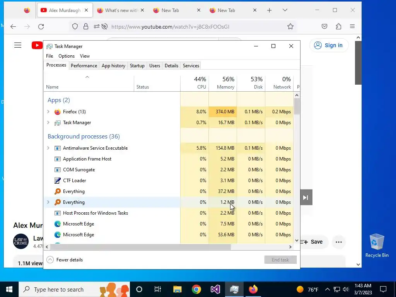Open the Details tab in Task Manager

coord(171,66)
